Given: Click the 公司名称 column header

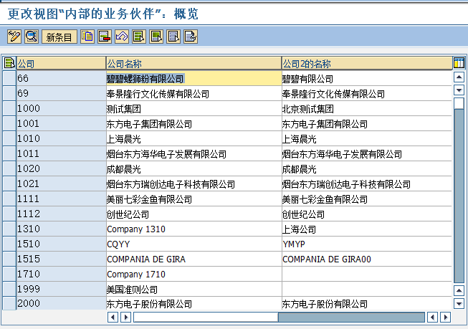Looking at the screenshot, I should pos(194,63).
